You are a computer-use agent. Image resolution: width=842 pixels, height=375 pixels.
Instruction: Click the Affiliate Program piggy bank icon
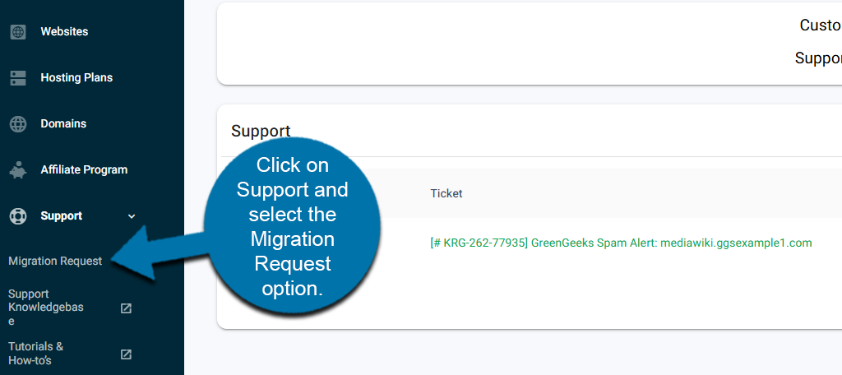tap(18, 170)
